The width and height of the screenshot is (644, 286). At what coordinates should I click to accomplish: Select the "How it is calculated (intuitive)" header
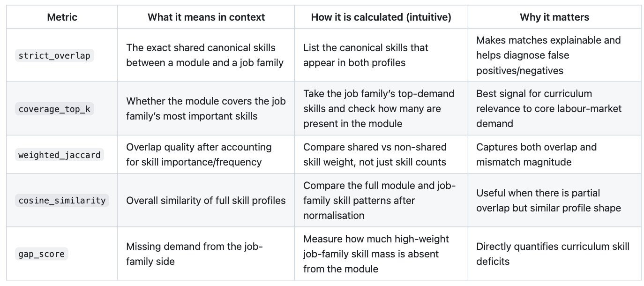pyautogui.click(x=381, y=17)
